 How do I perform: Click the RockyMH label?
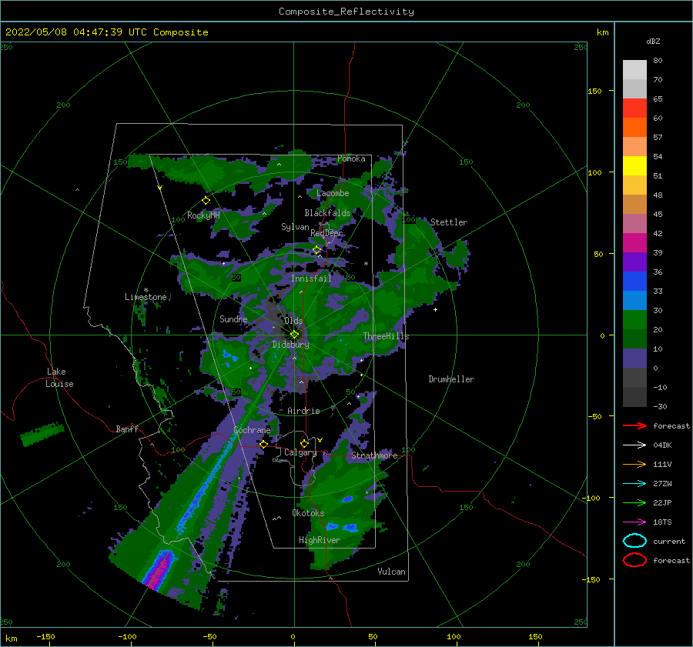(x=203, y=215)
